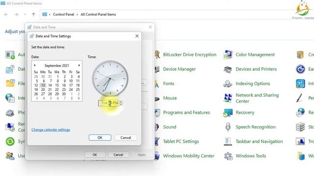Viewport: 314px width, 176px height.
Task: Click OK in Date and Time Settings
Action: 100,137
